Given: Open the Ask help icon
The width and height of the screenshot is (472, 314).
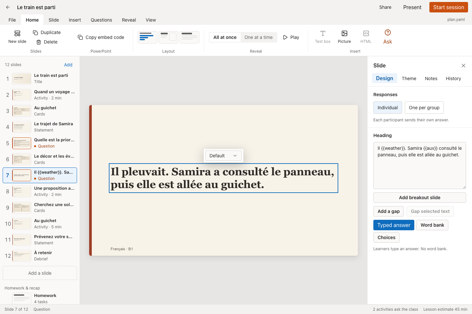Looking at the screenshot, I should click(x=388, y=37).
